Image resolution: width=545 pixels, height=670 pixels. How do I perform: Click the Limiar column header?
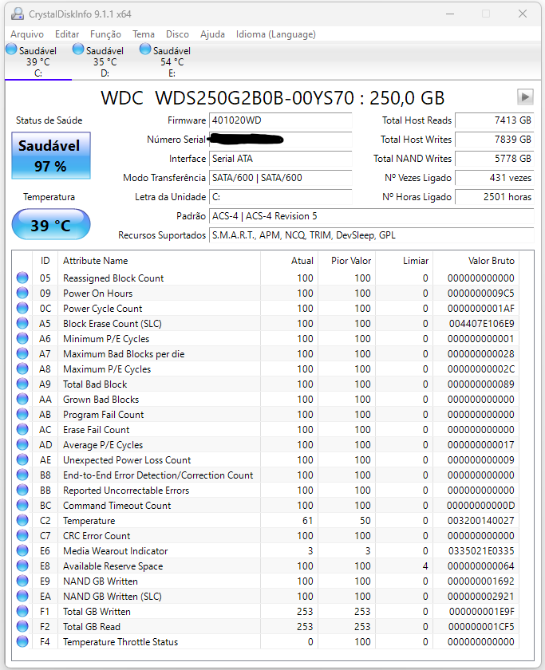pyautogui.click(x=405, y=261)
